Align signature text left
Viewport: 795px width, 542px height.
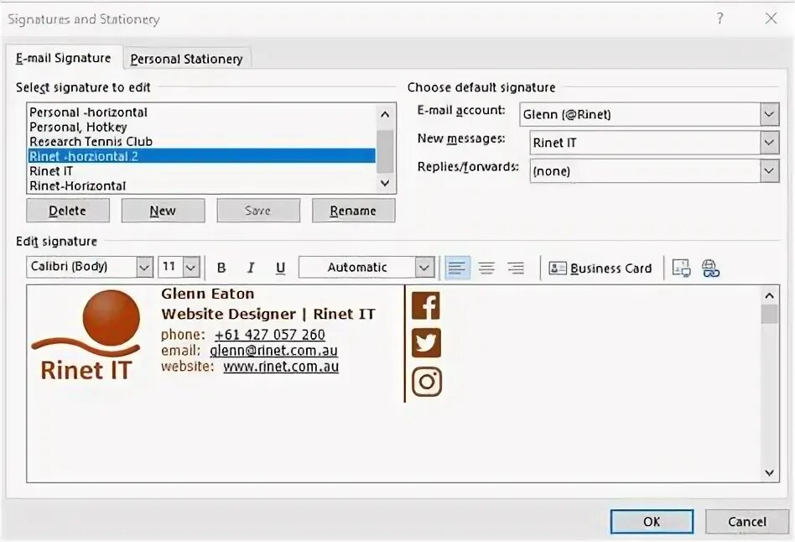point(457,268)
